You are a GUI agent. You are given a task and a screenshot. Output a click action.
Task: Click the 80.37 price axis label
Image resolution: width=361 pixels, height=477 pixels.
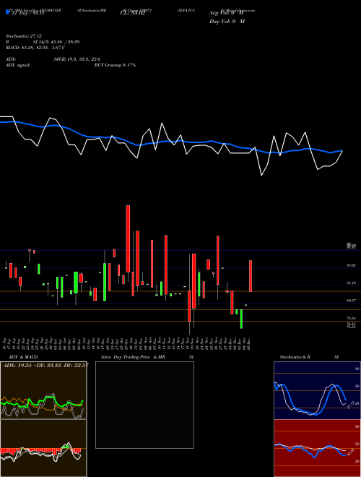(352, 301)
